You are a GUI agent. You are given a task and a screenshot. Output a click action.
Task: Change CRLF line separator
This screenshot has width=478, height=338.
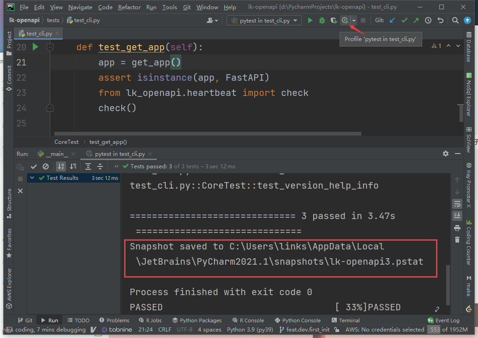[x=165, y=329]
